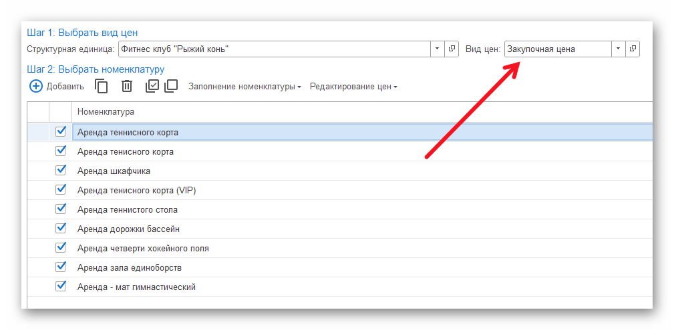Click the Номенклатура column header

[106, 111]
